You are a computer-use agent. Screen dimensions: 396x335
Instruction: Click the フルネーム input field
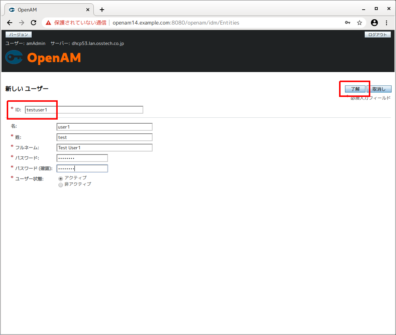pyautogui.click(x=104, y=147)
